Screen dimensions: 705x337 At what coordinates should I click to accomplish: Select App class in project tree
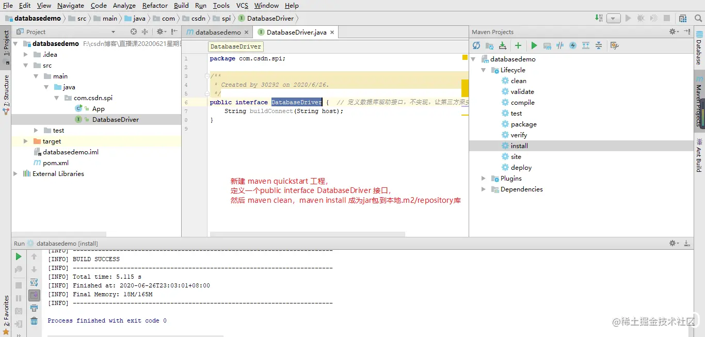tap(98, 108)
